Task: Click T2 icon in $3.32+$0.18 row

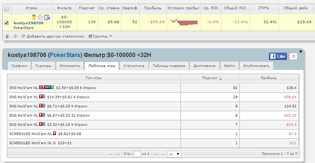Action: tap(42, 124)
